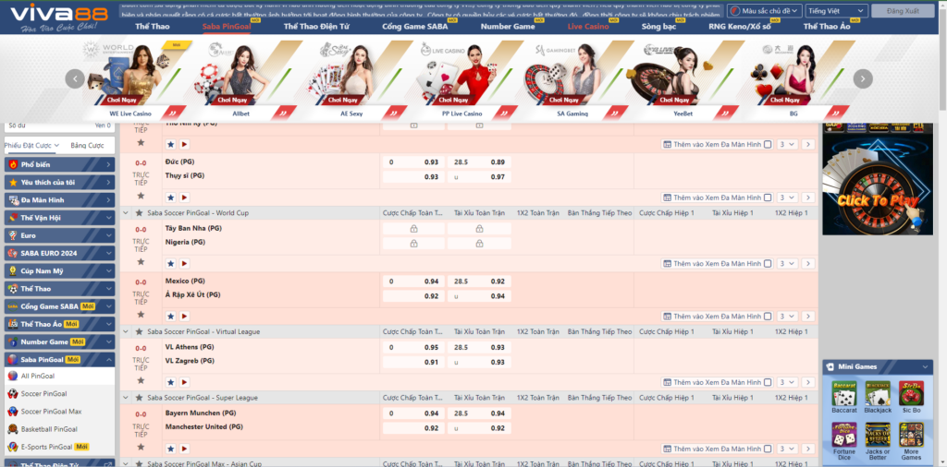Check multi-screen box for Bayern Munchen match
The width and height of the screenshot is (947, 467).
point(767,449)
